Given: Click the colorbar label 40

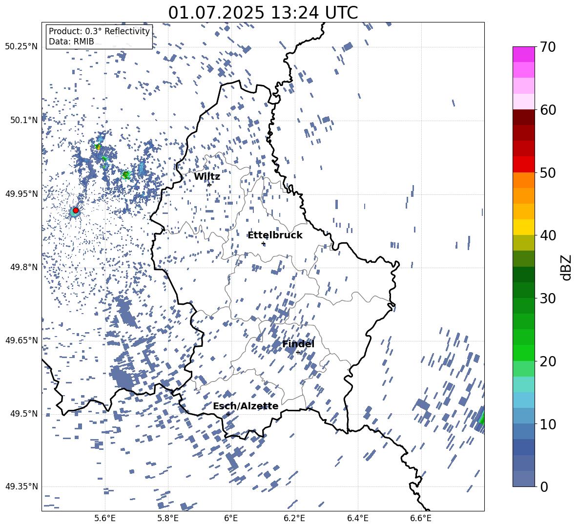Looking at the screenshot, I should pos(548,235).
